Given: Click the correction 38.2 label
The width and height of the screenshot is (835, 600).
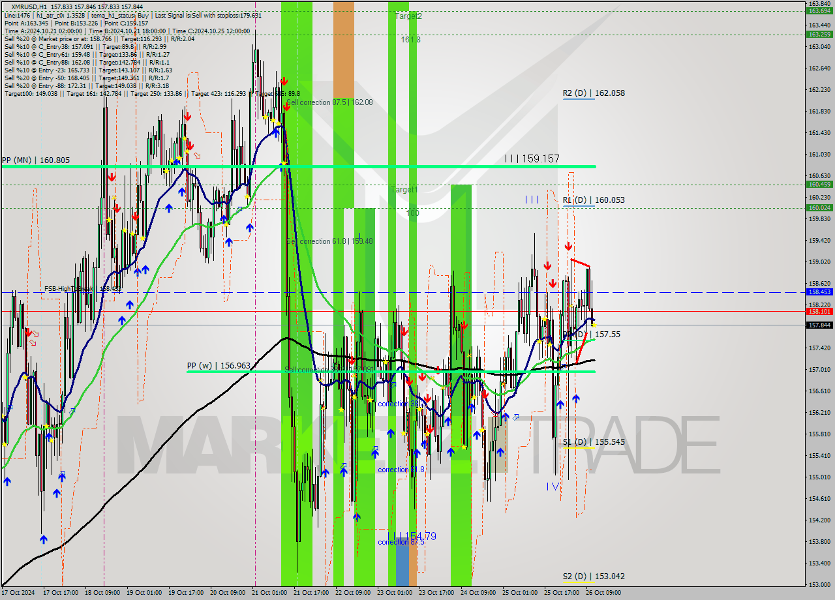Looking at the screenshot, I should (x=401, y=404).
